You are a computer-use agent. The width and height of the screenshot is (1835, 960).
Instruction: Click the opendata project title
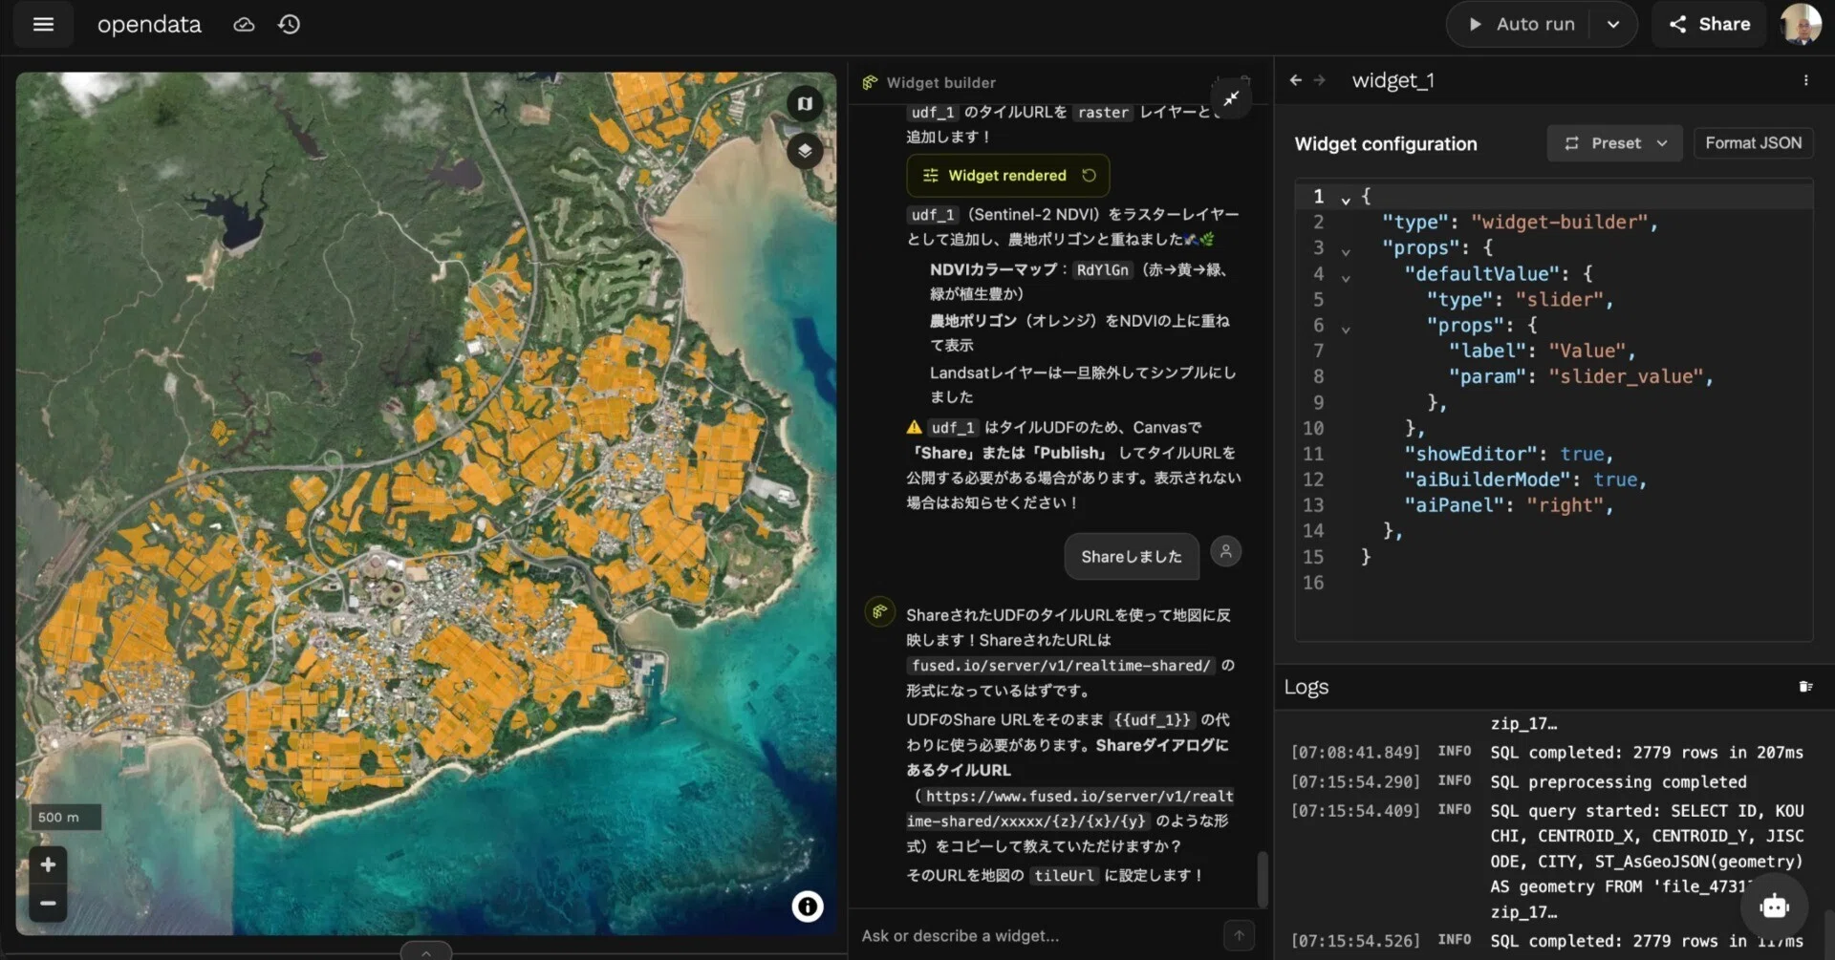(x=149, y=25)
